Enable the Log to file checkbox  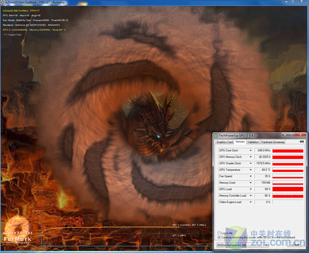219,233
